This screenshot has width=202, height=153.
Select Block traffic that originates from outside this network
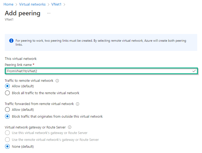click(x=7, y=116)
